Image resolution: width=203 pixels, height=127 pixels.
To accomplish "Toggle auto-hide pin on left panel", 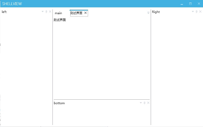I will [x=46, y=12].
